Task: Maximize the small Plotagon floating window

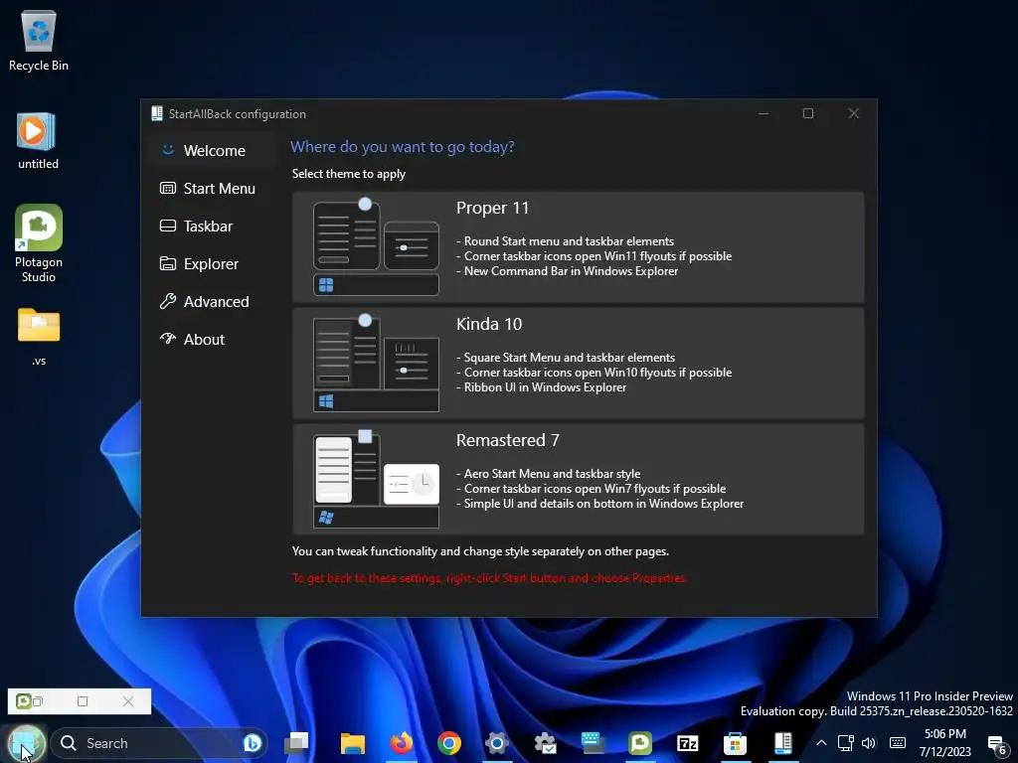Action: pyautogui.click(x=83, y=701)
